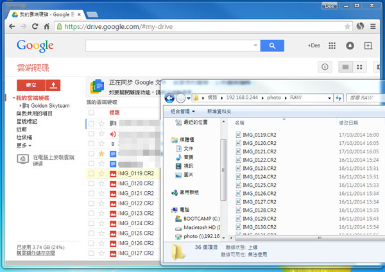Click the Explorer 搜尋 RAW search field
Screen dimensions: 385x272
click(363, 98)
